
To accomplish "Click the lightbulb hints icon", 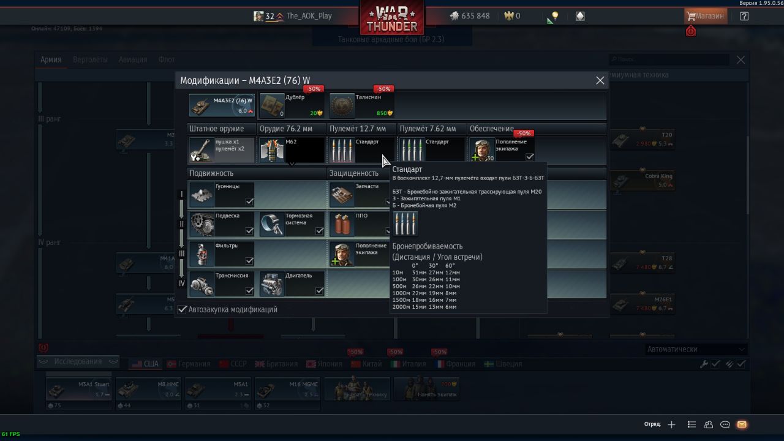I will coord(555,16).
